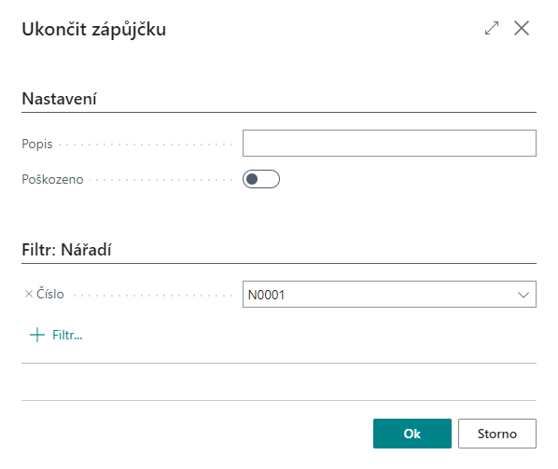Viewport: 558px width, 469px height.
Task: Focus the Popis input field
Action: tap(389, 143)
